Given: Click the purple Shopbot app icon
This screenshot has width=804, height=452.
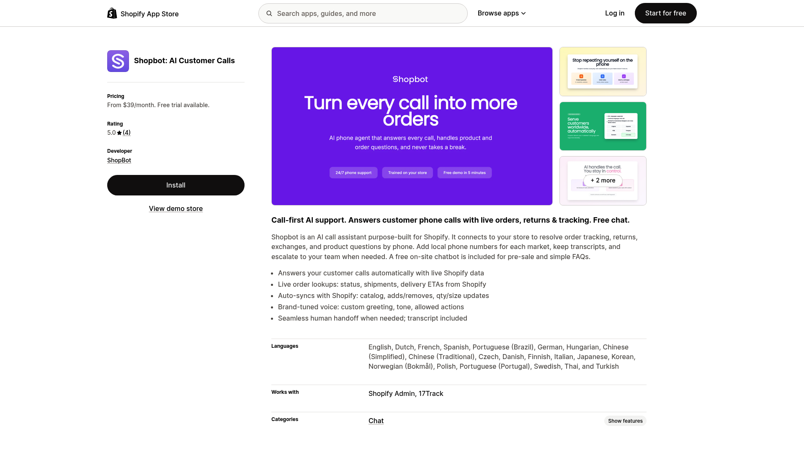Looking at the screenshot, I should click(x=118, y=61).
